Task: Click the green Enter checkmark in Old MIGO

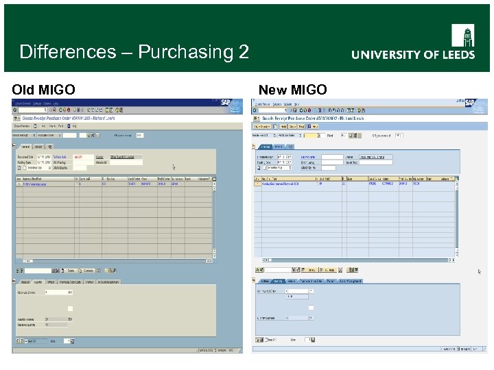Action: click(x=14, y=110)
